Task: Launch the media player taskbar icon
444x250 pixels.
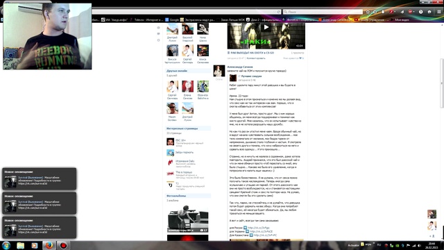Action: (35, 245)
